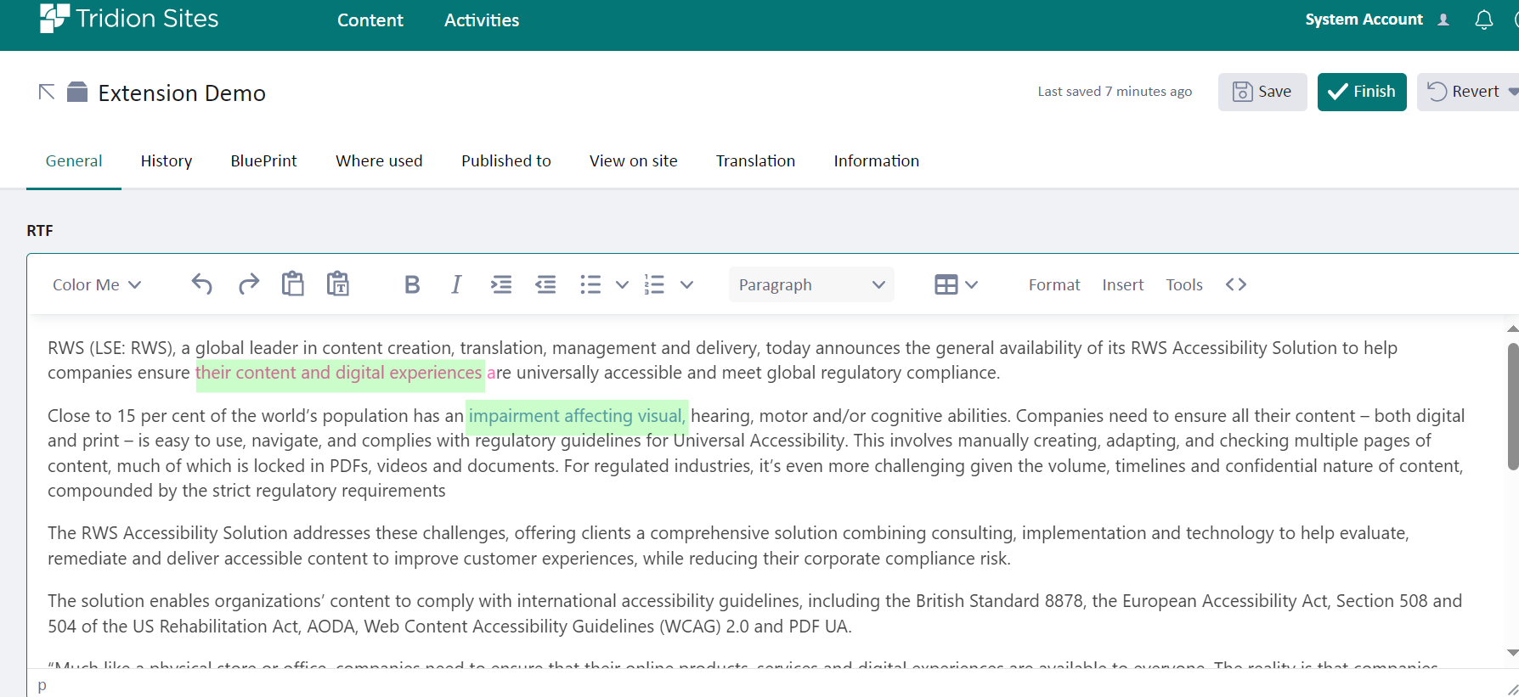
Task: Switch to the Where used tab
Action: pos(379,161)
